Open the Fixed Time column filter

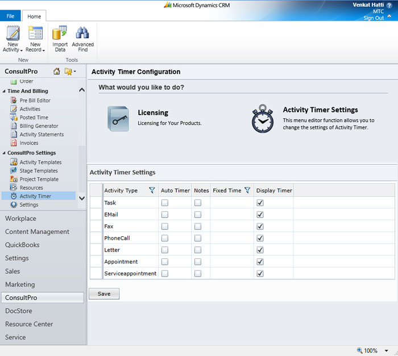point(247,191)
